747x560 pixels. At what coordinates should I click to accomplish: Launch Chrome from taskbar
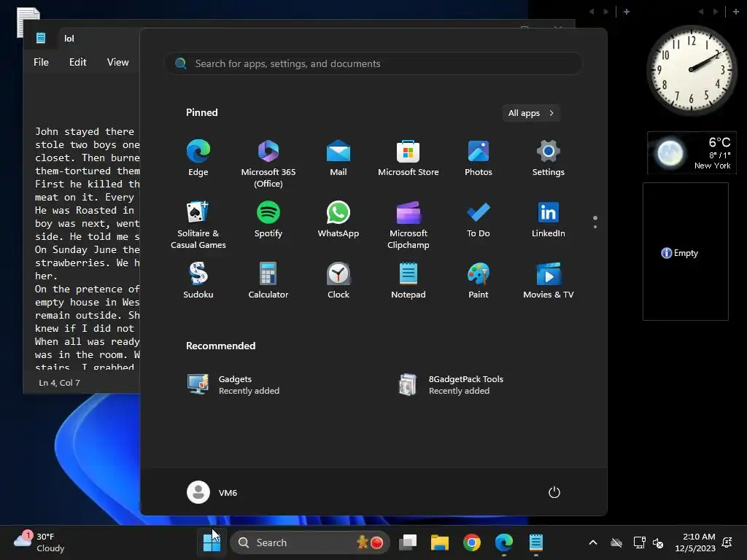point(472,542)
